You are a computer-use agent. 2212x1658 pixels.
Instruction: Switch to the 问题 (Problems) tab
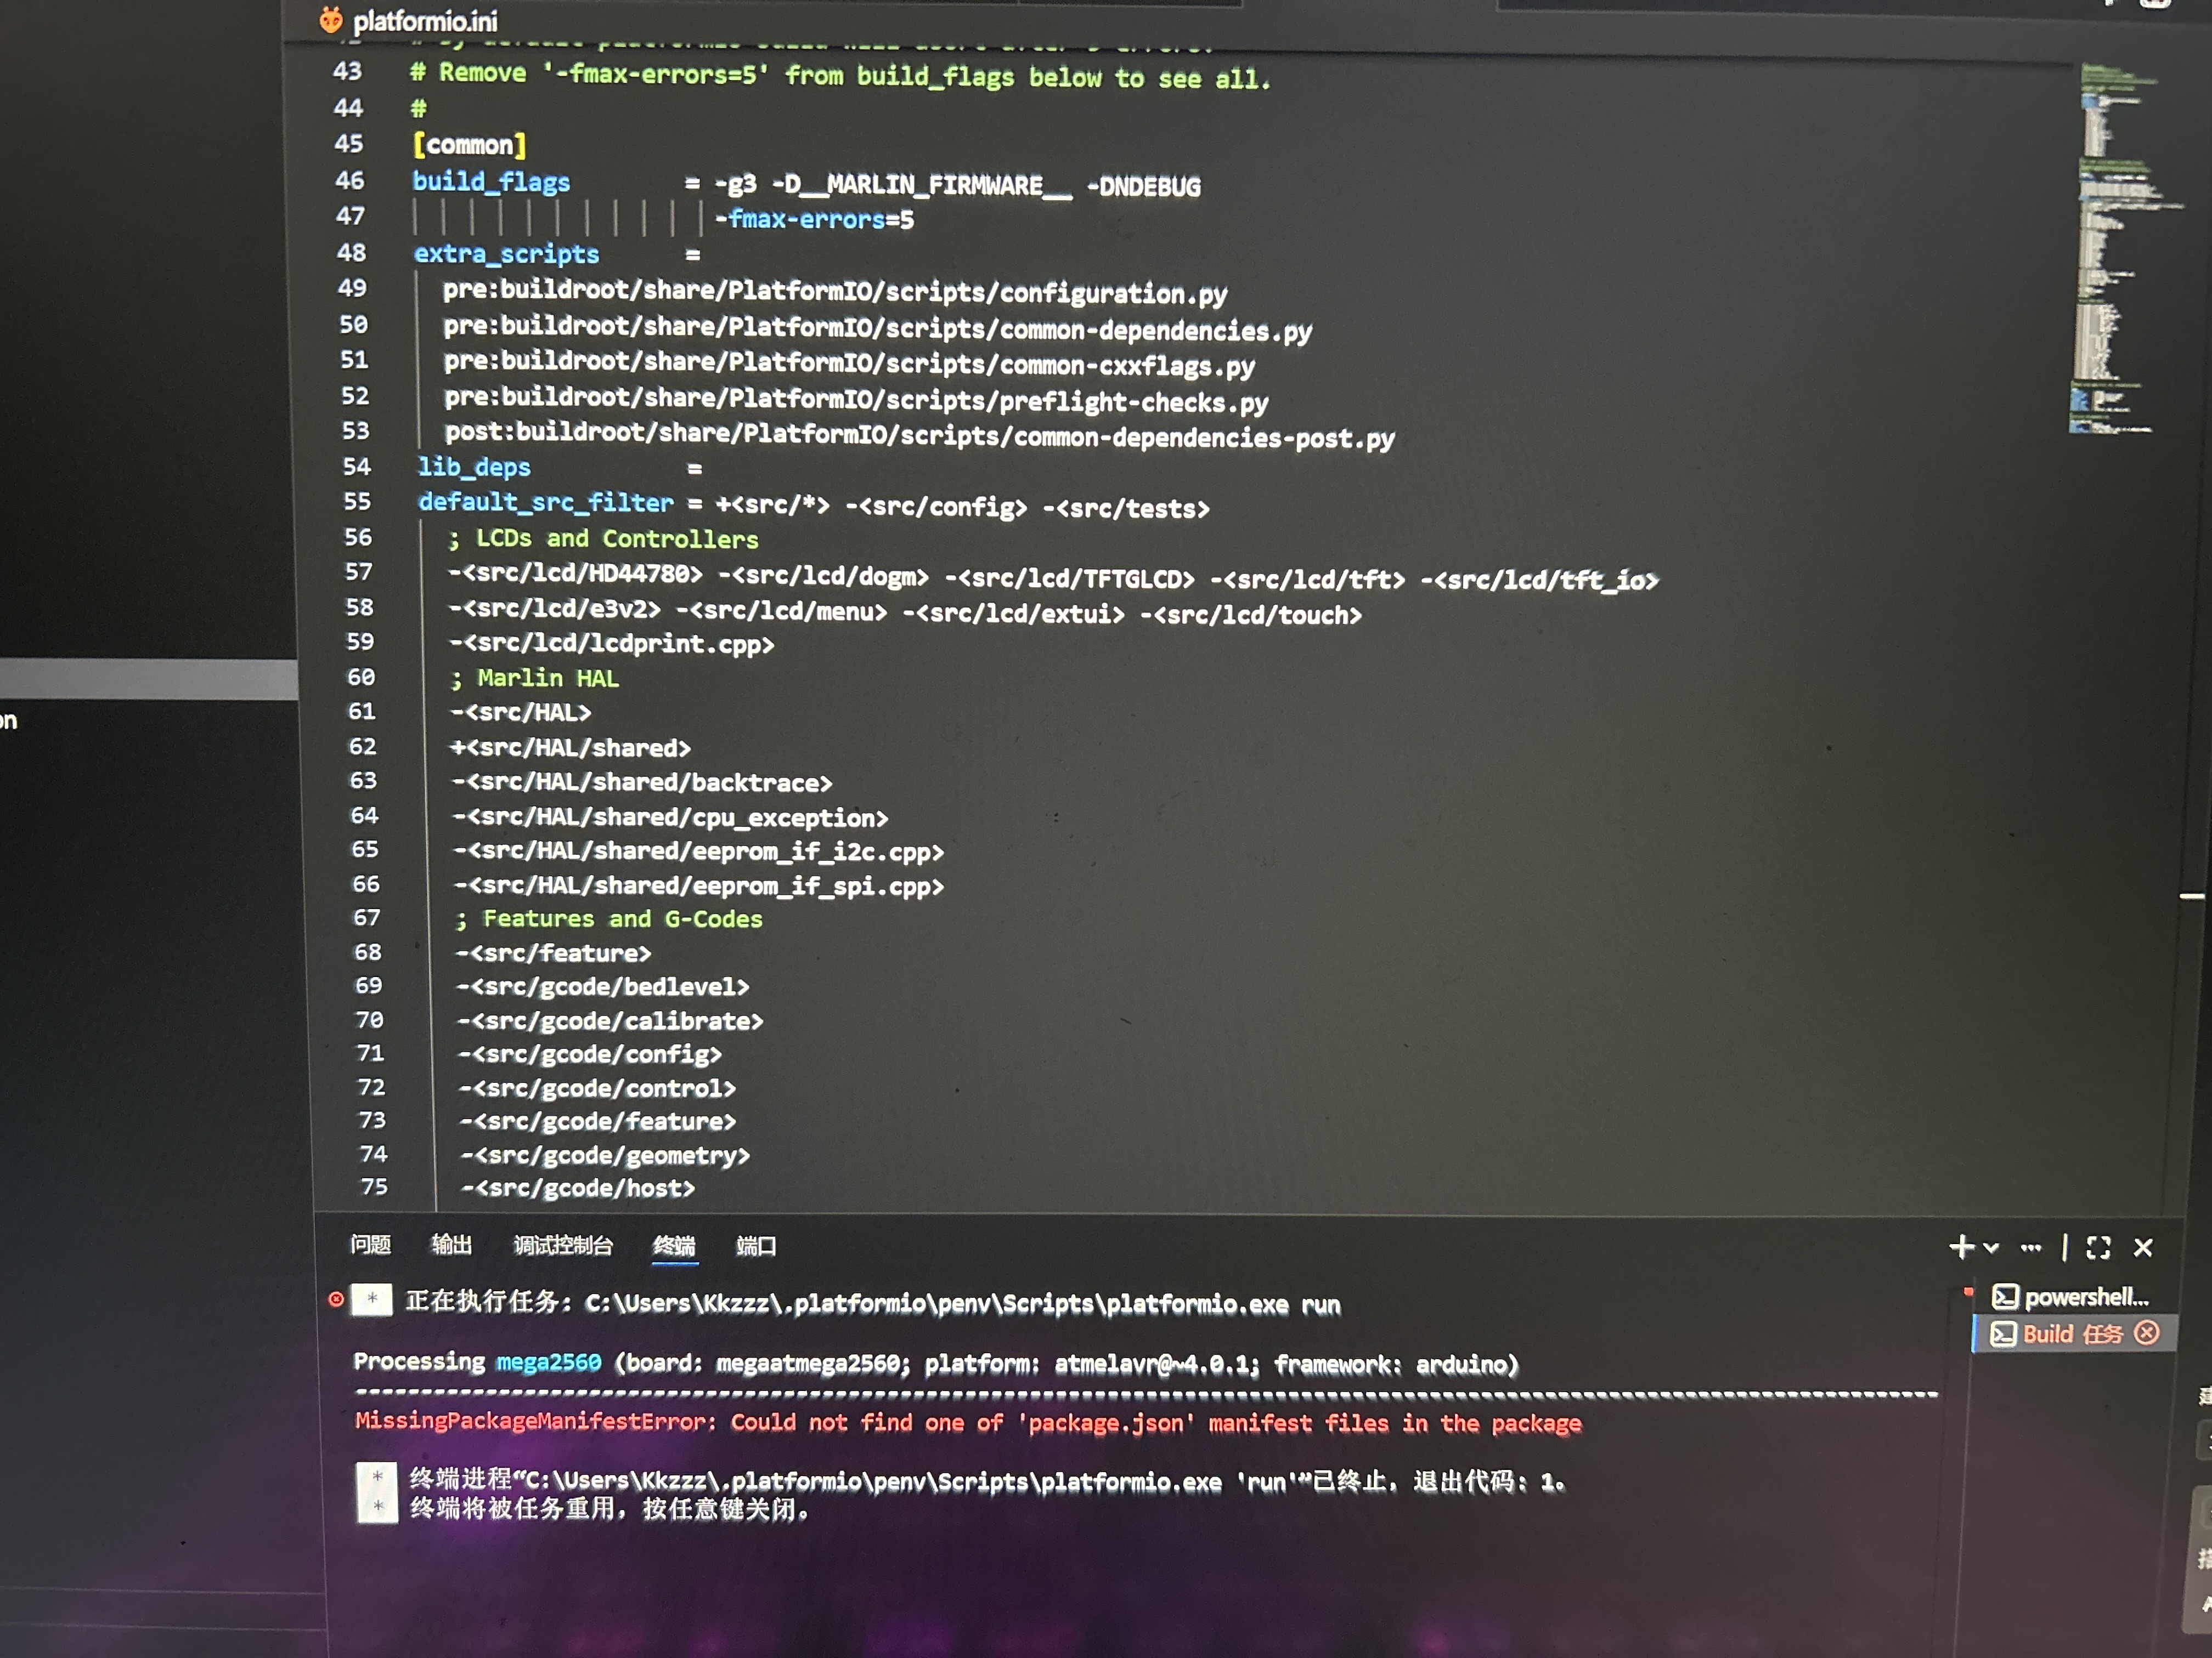tap(370, 1244)
